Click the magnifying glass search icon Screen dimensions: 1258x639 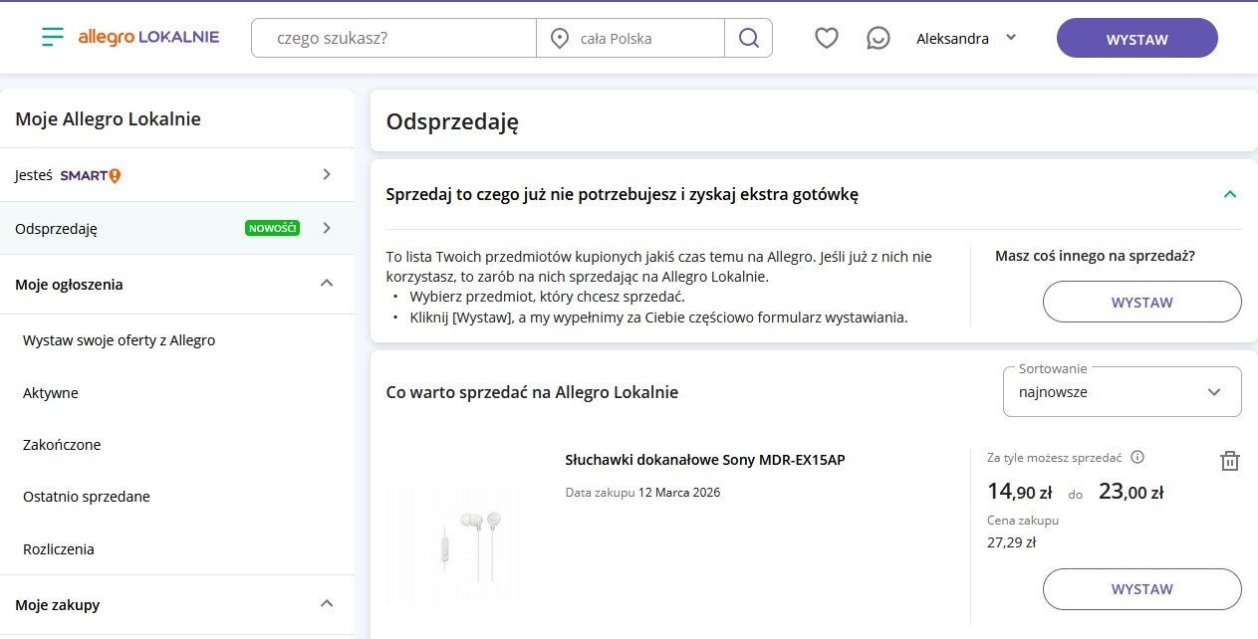coord(748,39)
